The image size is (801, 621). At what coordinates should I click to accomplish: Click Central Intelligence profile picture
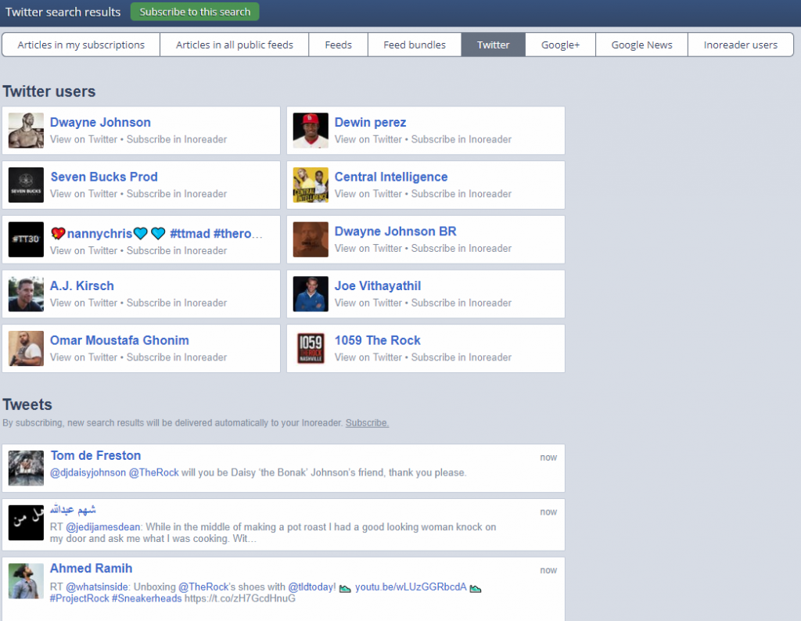pos(311,185)
